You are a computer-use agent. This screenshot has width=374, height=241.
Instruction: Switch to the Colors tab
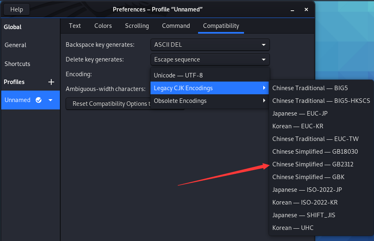(103, 26)
